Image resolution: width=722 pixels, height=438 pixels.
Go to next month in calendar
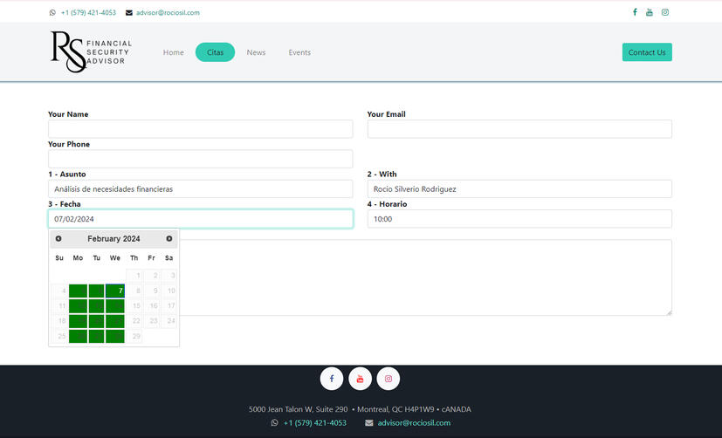169,239
